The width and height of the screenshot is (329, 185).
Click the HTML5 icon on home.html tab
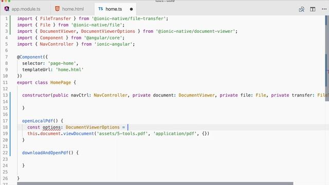coord(57,9)
